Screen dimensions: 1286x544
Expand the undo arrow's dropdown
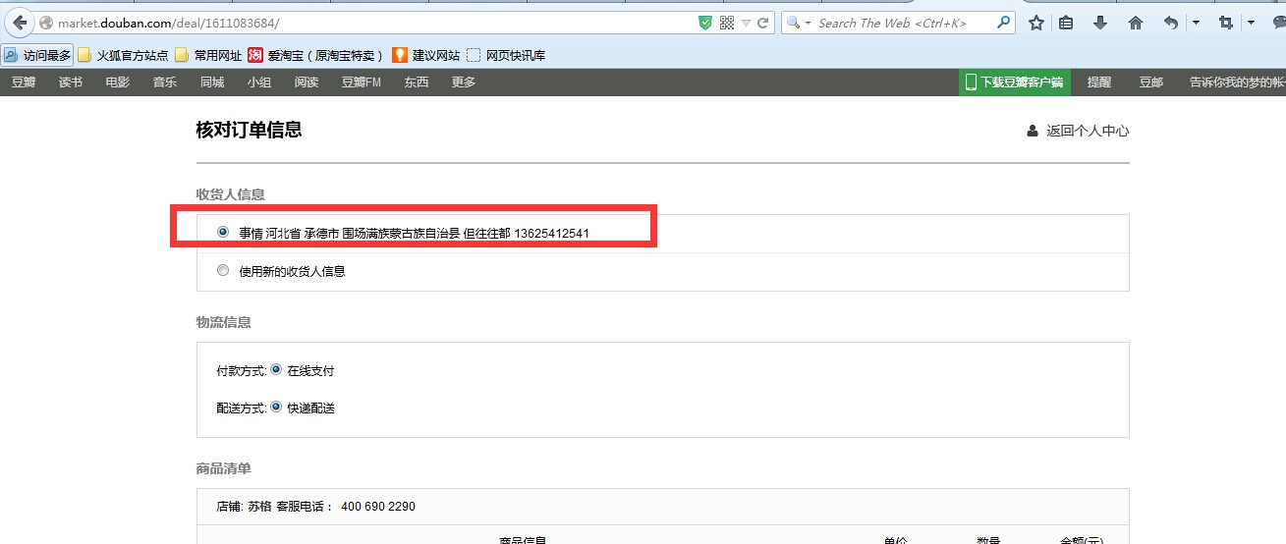(x=1196, y=23)
